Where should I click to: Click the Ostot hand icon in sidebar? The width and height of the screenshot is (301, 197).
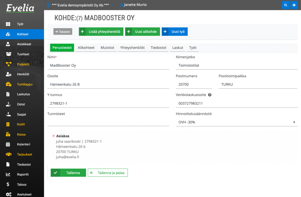click(x=8, y=104)
